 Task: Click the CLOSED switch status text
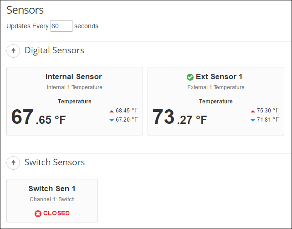(x=56, y=213)
